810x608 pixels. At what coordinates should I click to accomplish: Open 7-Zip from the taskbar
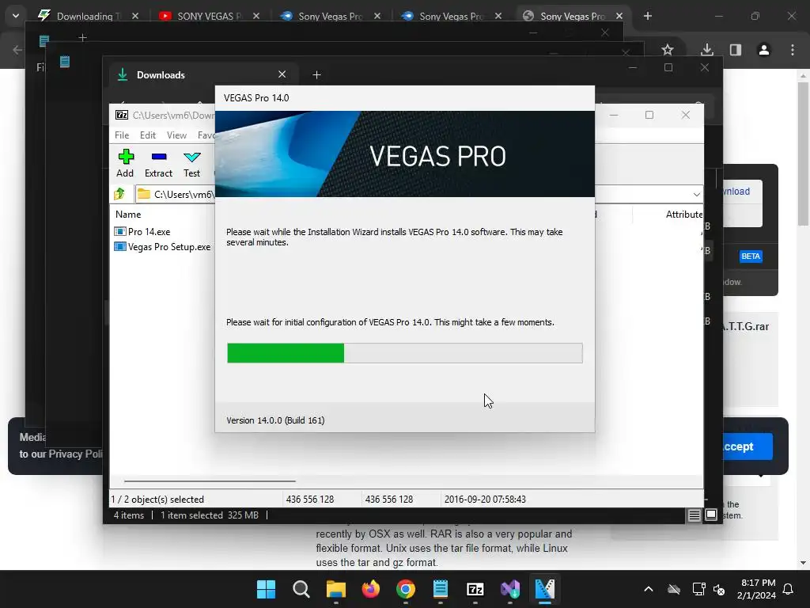click(x=475, y=589)
